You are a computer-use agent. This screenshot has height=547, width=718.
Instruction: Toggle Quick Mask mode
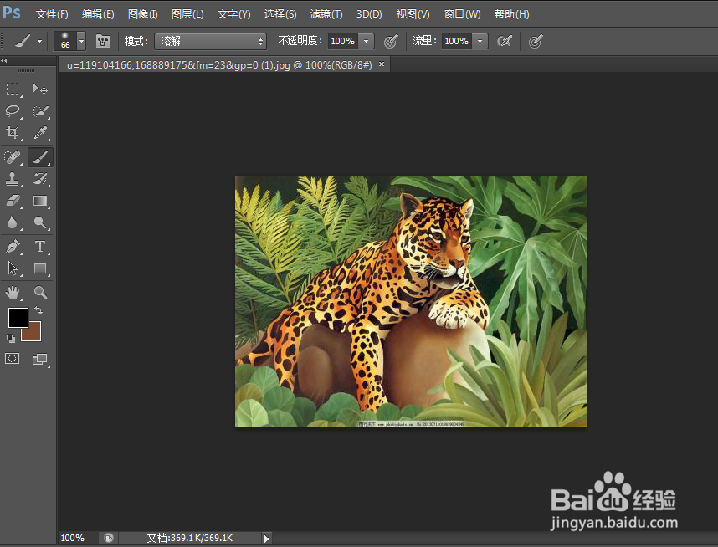click(13, 359)
